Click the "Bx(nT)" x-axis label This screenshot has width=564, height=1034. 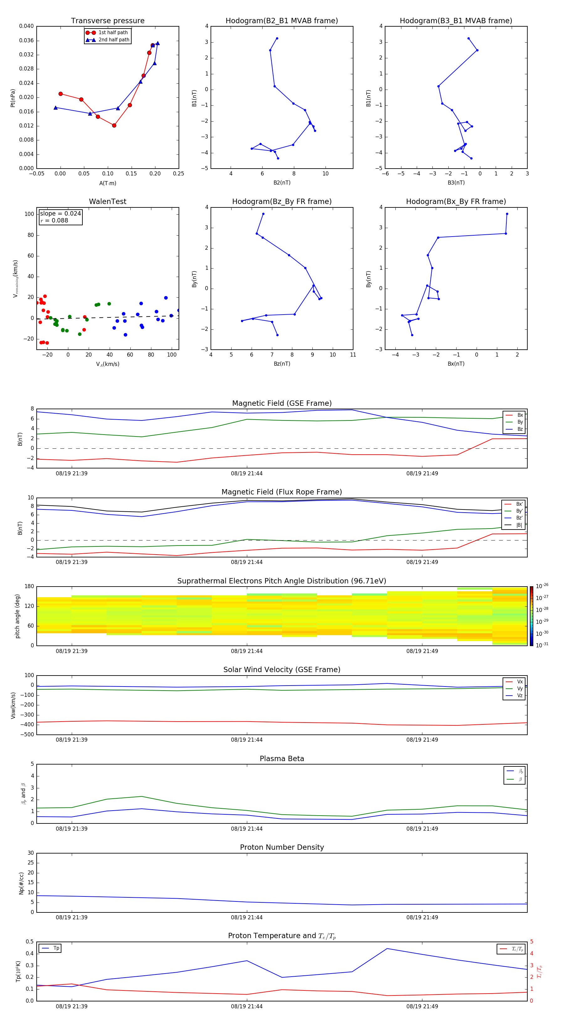(456, 364)
